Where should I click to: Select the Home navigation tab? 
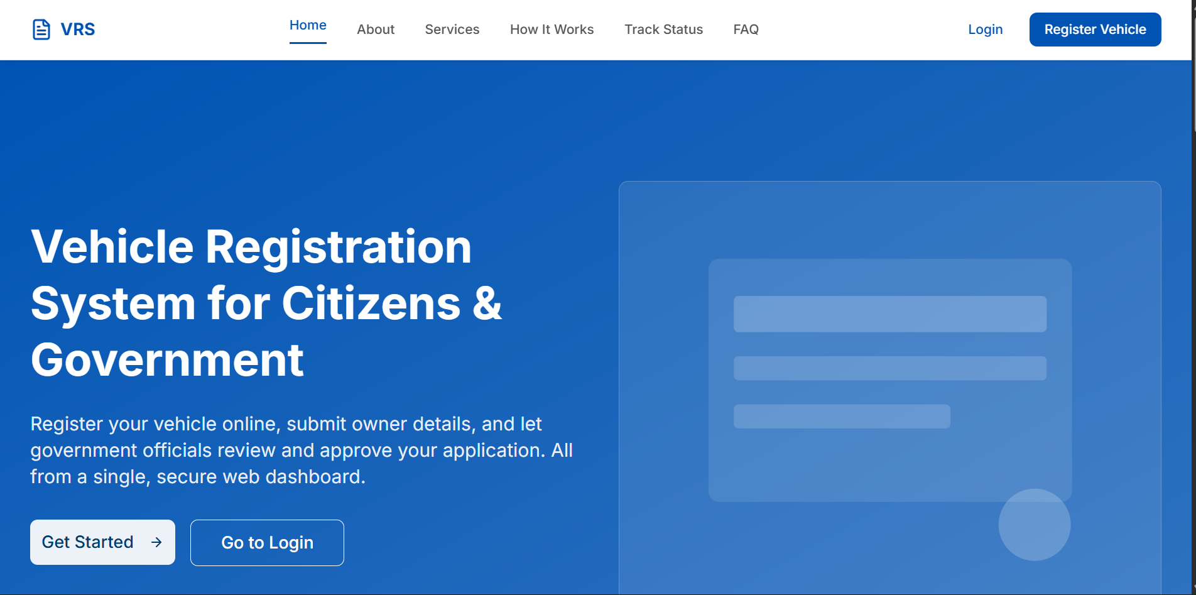308,25
